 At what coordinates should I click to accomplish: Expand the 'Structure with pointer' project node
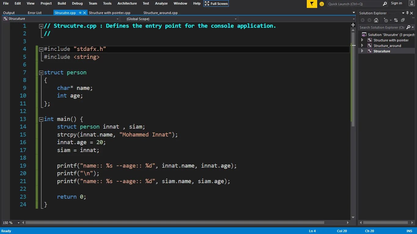362,40
